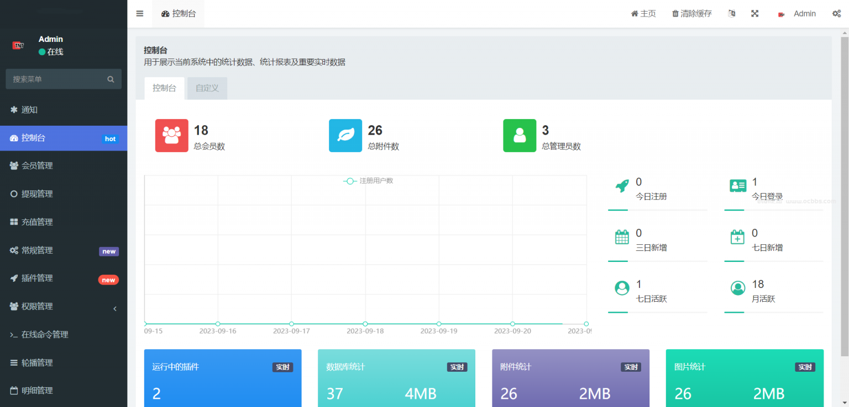Open 提现管理 in the sidebar
This screenshot has width=849, height=407.
click(64, 194)
